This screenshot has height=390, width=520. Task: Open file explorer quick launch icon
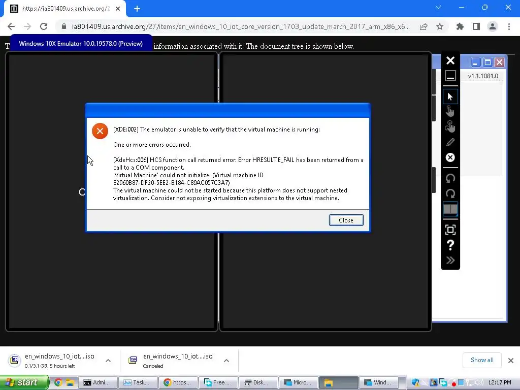pyautogui.click(x=70, y=383)
